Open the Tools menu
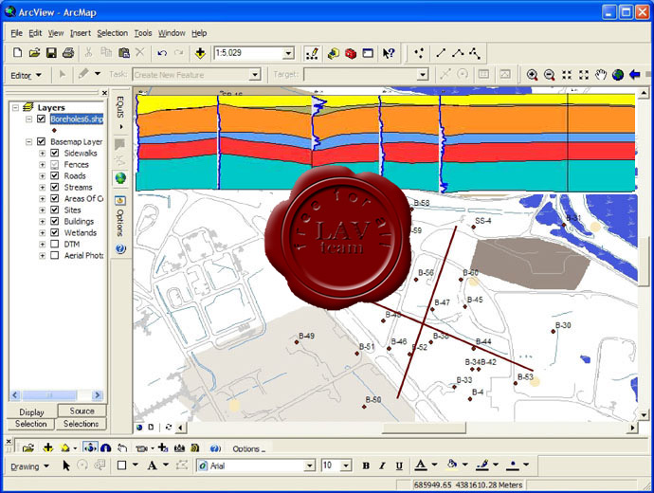 (x=143, y=33)
